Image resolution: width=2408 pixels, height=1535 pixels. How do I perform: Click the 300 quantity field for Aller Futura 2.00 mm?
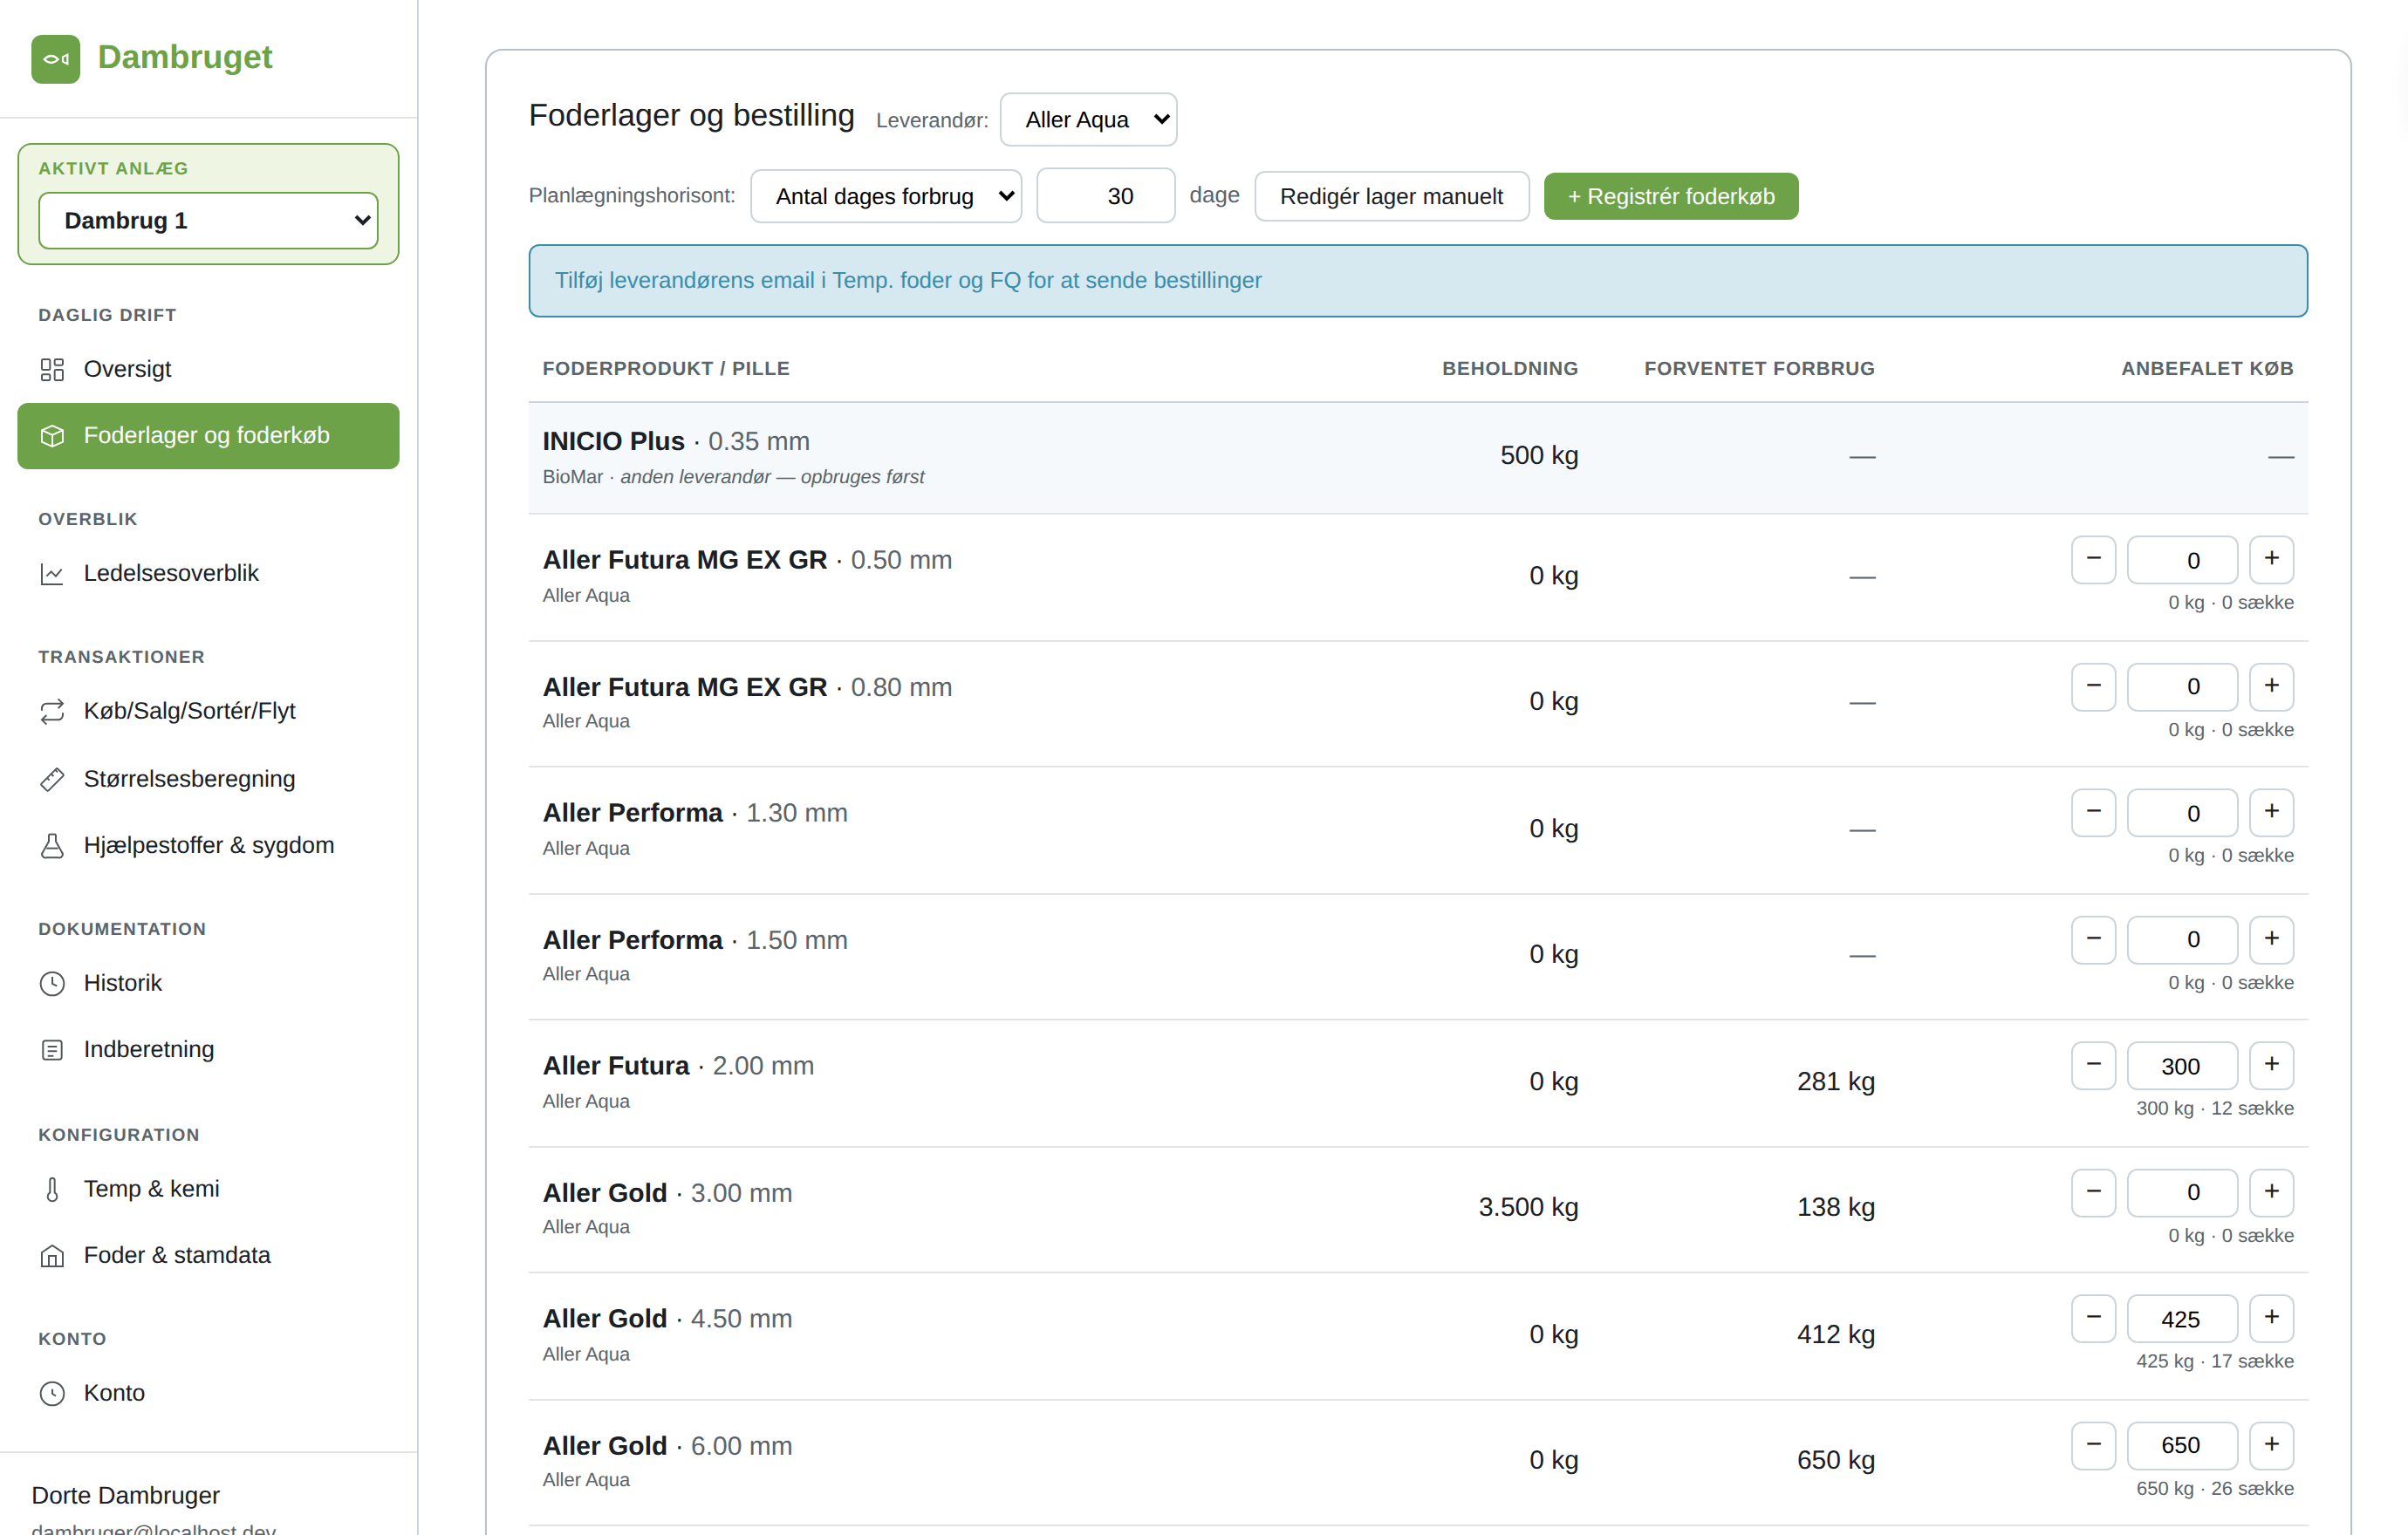pyautogui.click(x=2182, y=1065)
